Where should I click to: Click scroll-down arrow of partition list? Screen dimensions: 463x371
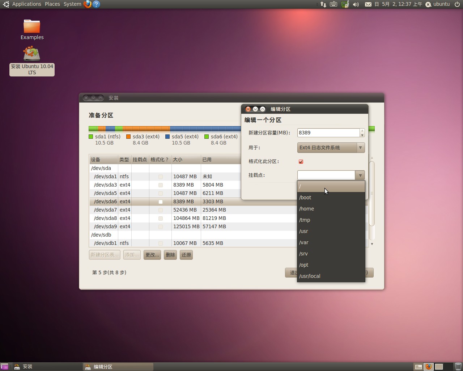372,244
